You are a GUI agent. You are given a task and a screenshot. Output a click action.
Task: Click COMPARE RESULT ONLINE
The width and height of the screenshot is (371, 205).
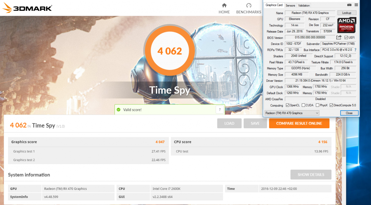coord(299,123)
